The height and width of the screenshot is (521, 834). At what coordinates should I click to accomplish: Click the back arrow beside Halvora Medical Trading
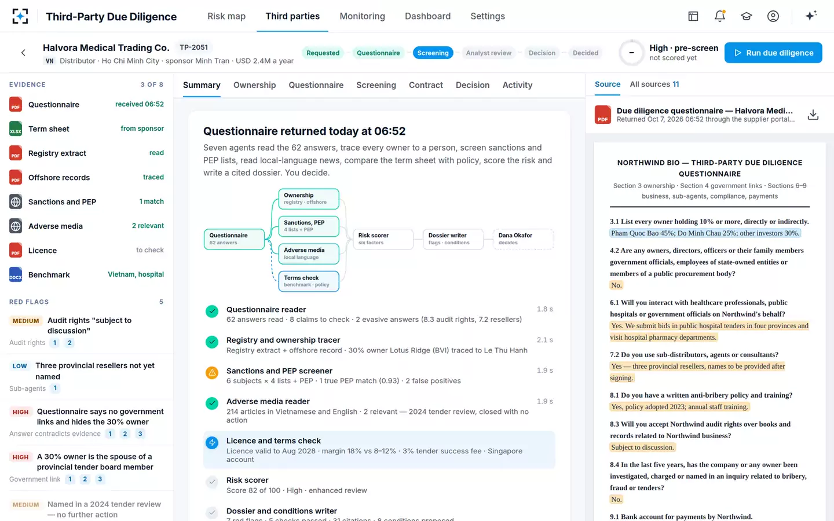click(x=23, y=53)
